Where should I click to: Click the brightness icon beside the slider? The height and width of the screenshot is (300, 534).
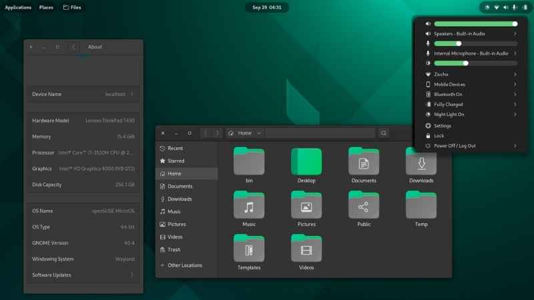[x=428, y=63]
